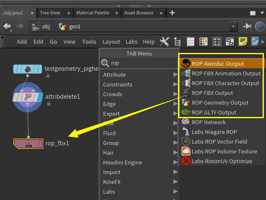Image resolution: width=266 pixels, height=200 pixels.
Task: Click the obj path button
Action: coord(42,27)
